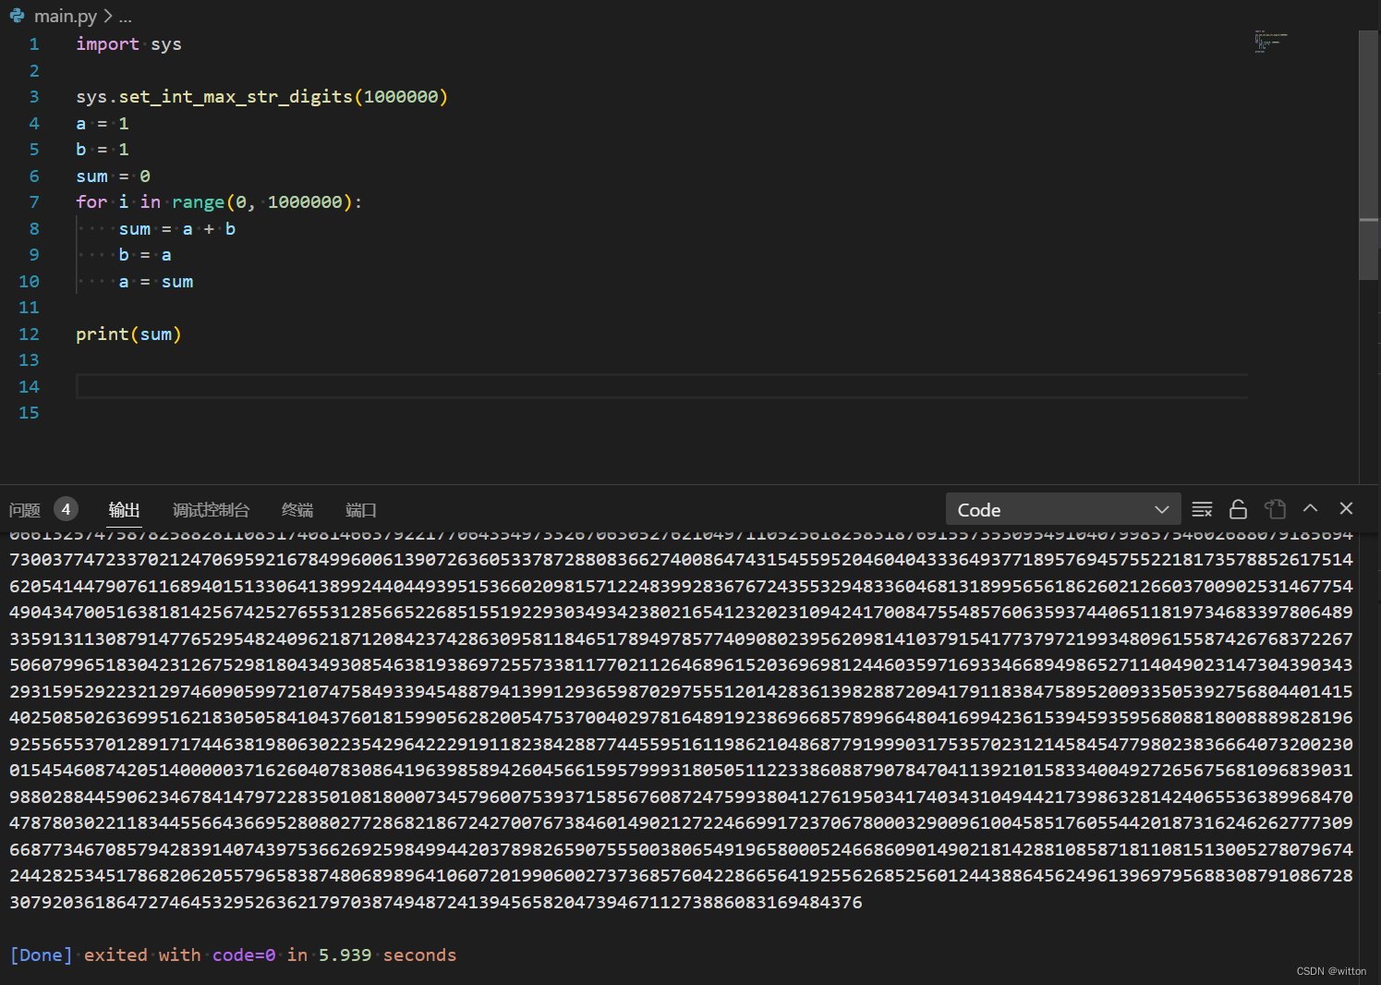Screen dimensions: 1381x985
Task: Open the 端口 tab
Action: (360, 510)
